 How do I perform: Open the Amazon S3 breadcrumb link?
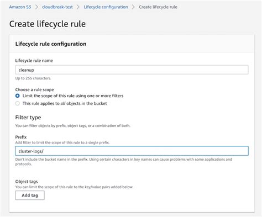(20, 7)
